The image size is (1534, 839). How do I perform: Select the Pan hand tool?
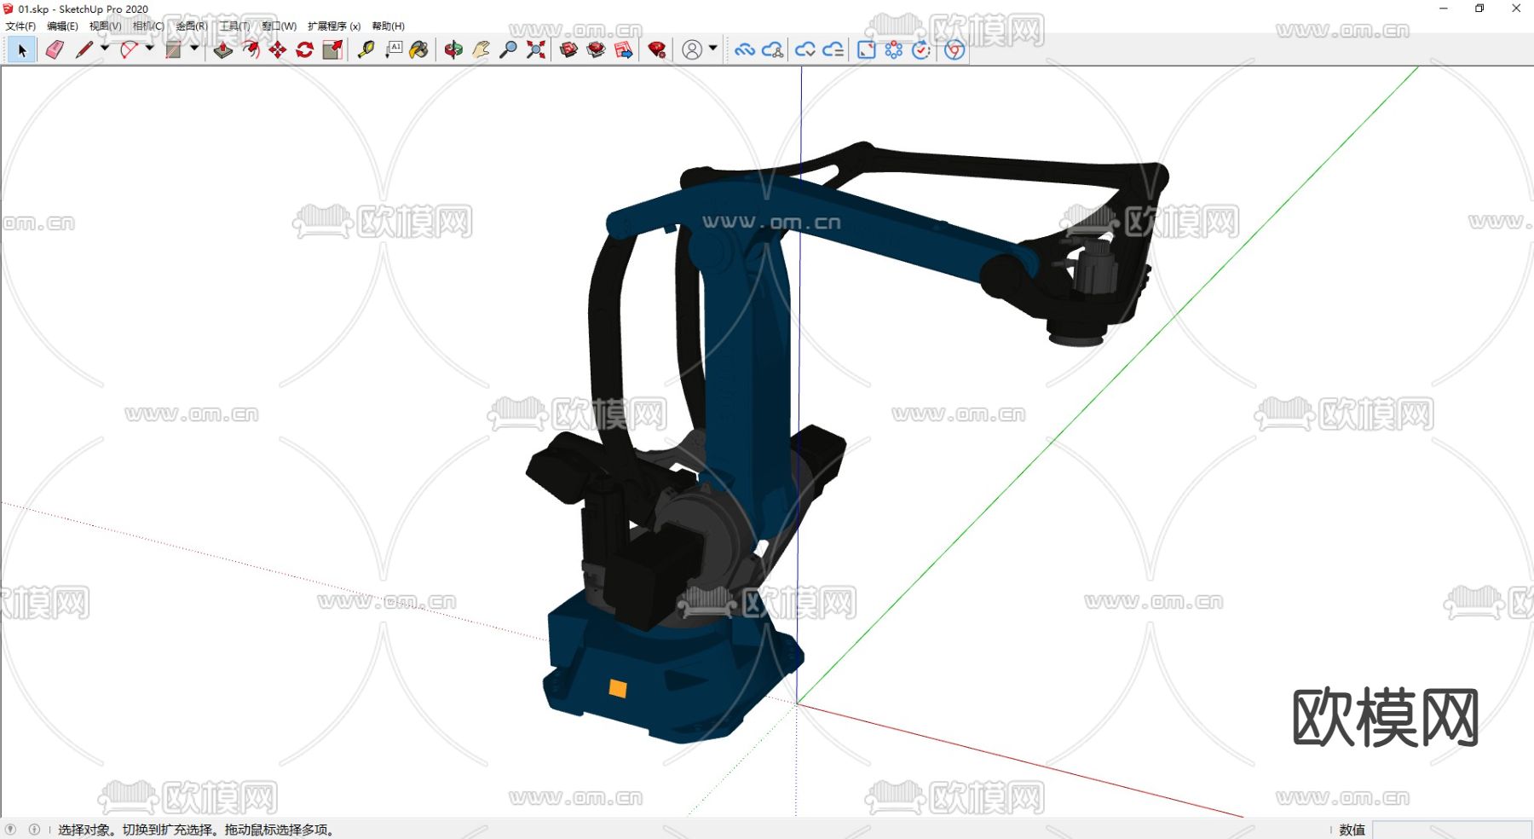pos(481,50)
